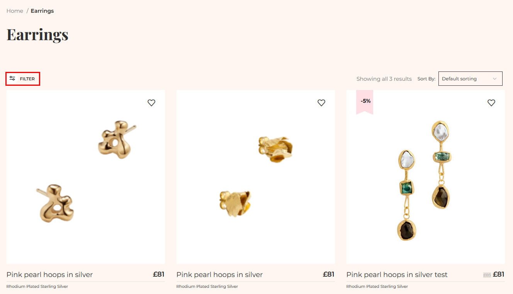The image size is (513, 294).
Task: View the gold abstract stud earrings image
Action: pos(86,177)
